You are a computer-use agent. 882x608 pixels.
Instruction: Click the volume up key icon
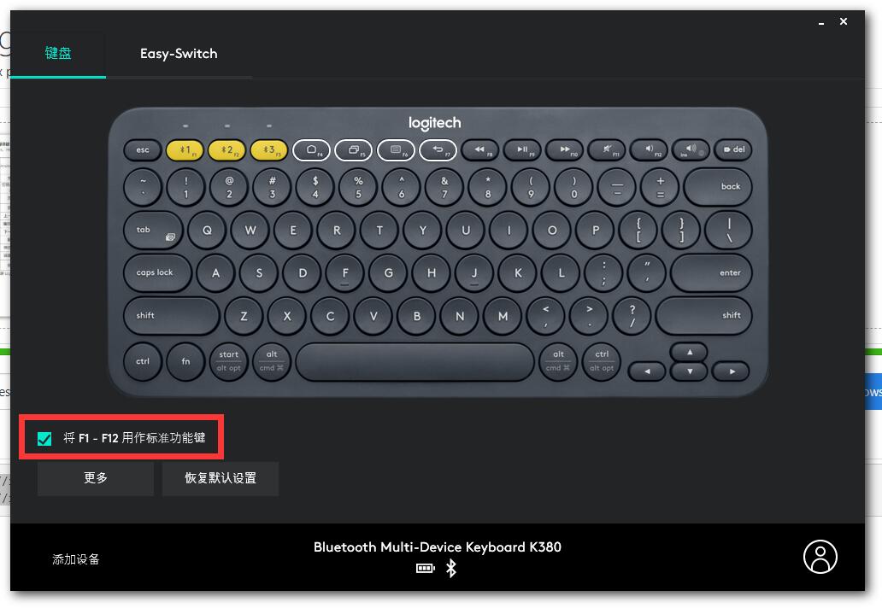tap(691, 150)
